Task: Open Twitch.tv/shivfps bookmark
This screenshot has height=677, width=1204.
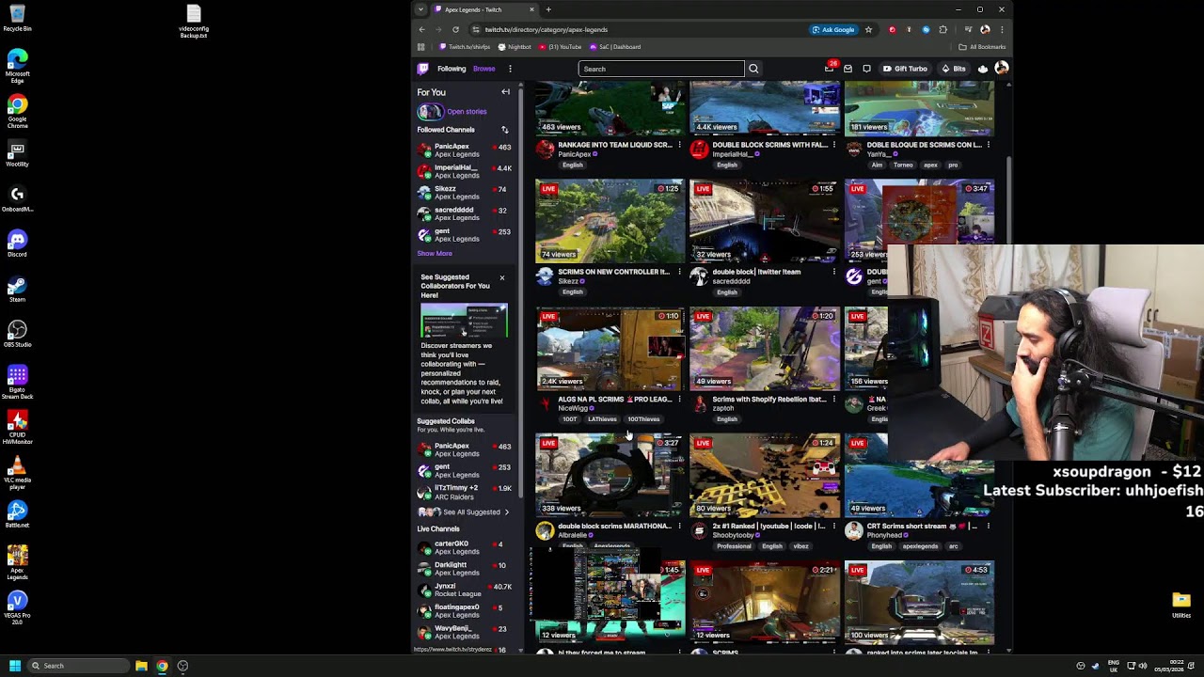Action: point(465,47)
